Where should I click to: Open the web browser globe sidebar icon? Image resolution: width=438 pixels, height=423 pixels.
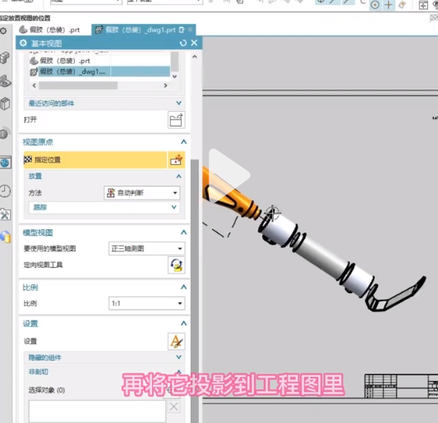point(5,163)
